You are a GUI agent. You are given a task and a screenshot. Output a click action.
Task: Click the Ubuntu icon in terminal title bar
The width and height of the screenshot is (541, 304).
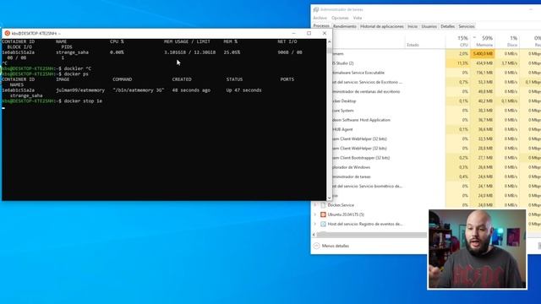tap(8, 34)
